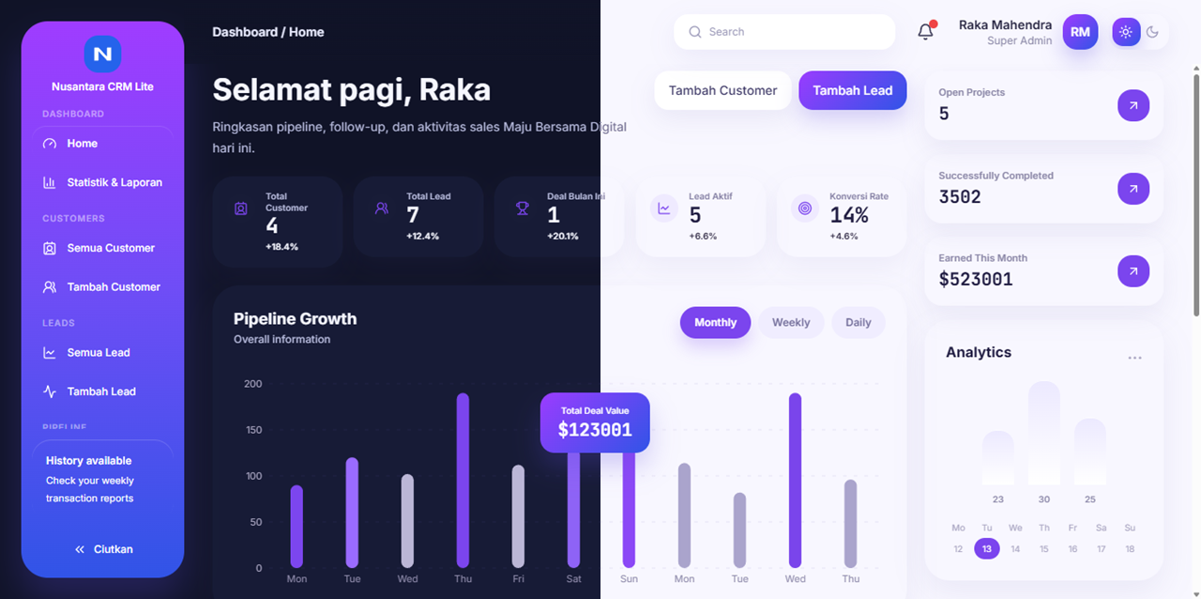The width and height of the screenshot is (1201, 599).
Task: Click the History available card
Action: [x=102, y=479]
